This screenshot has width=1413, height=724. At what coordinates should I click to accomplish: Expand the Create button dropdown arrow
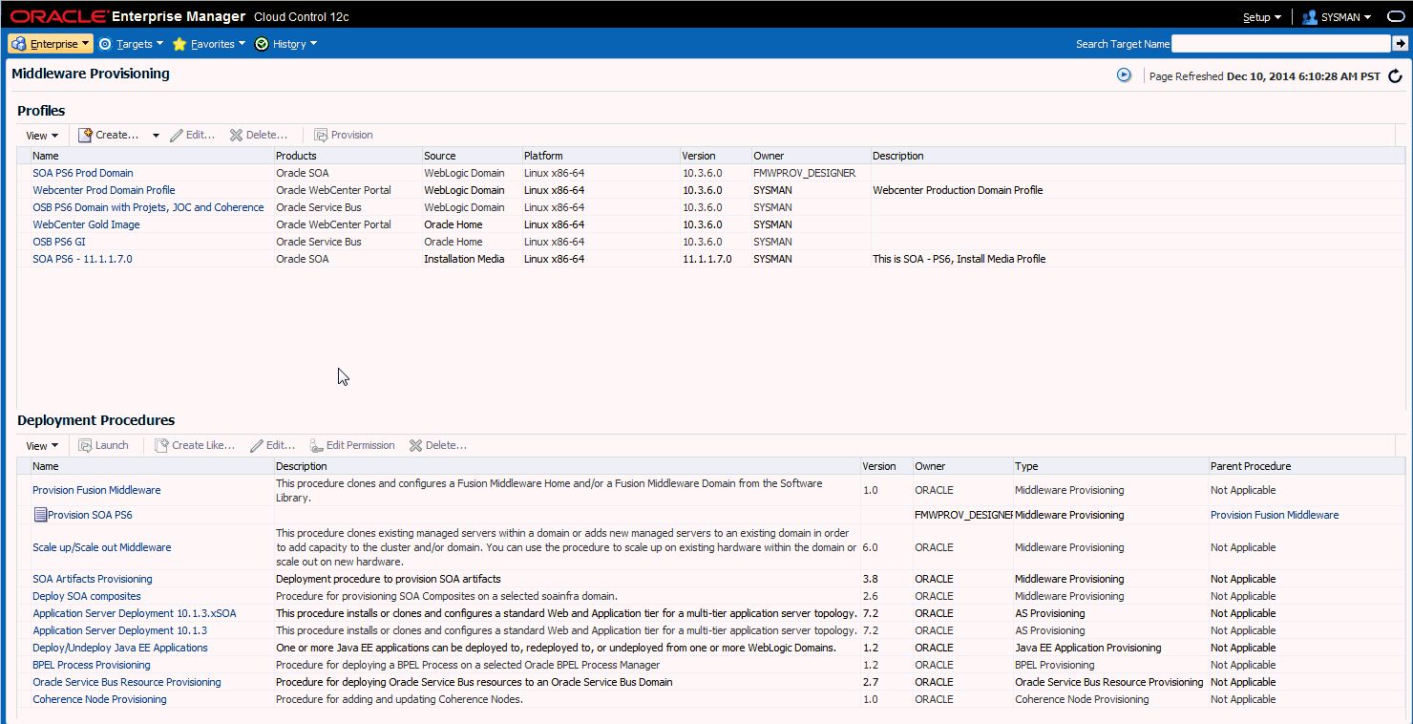(x=156, y=136)
